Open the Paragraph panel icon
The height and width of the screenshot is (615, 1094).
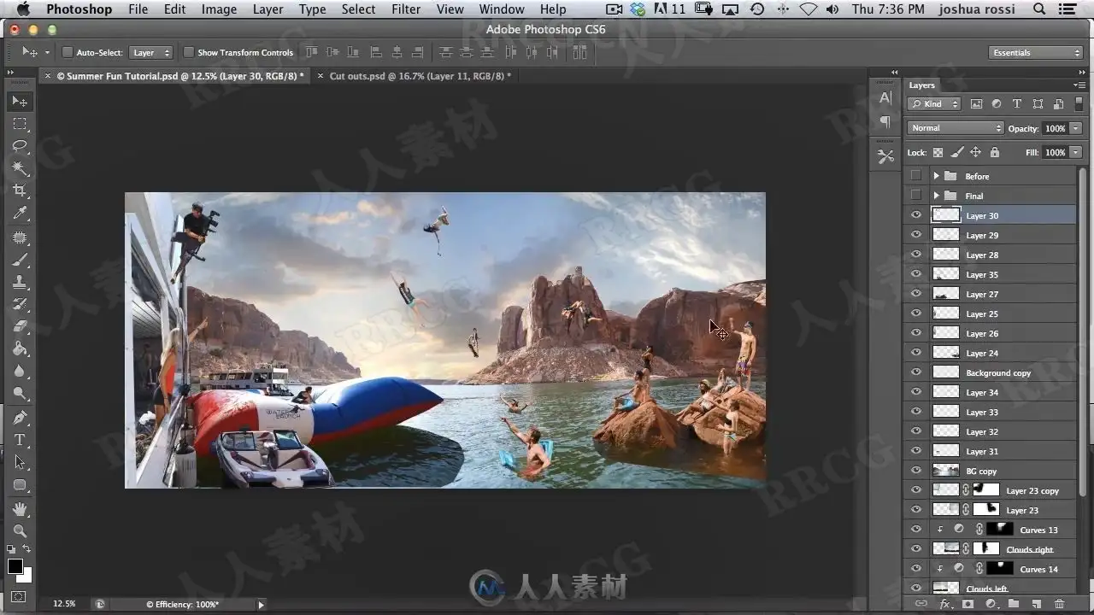(x=885, y=121)
